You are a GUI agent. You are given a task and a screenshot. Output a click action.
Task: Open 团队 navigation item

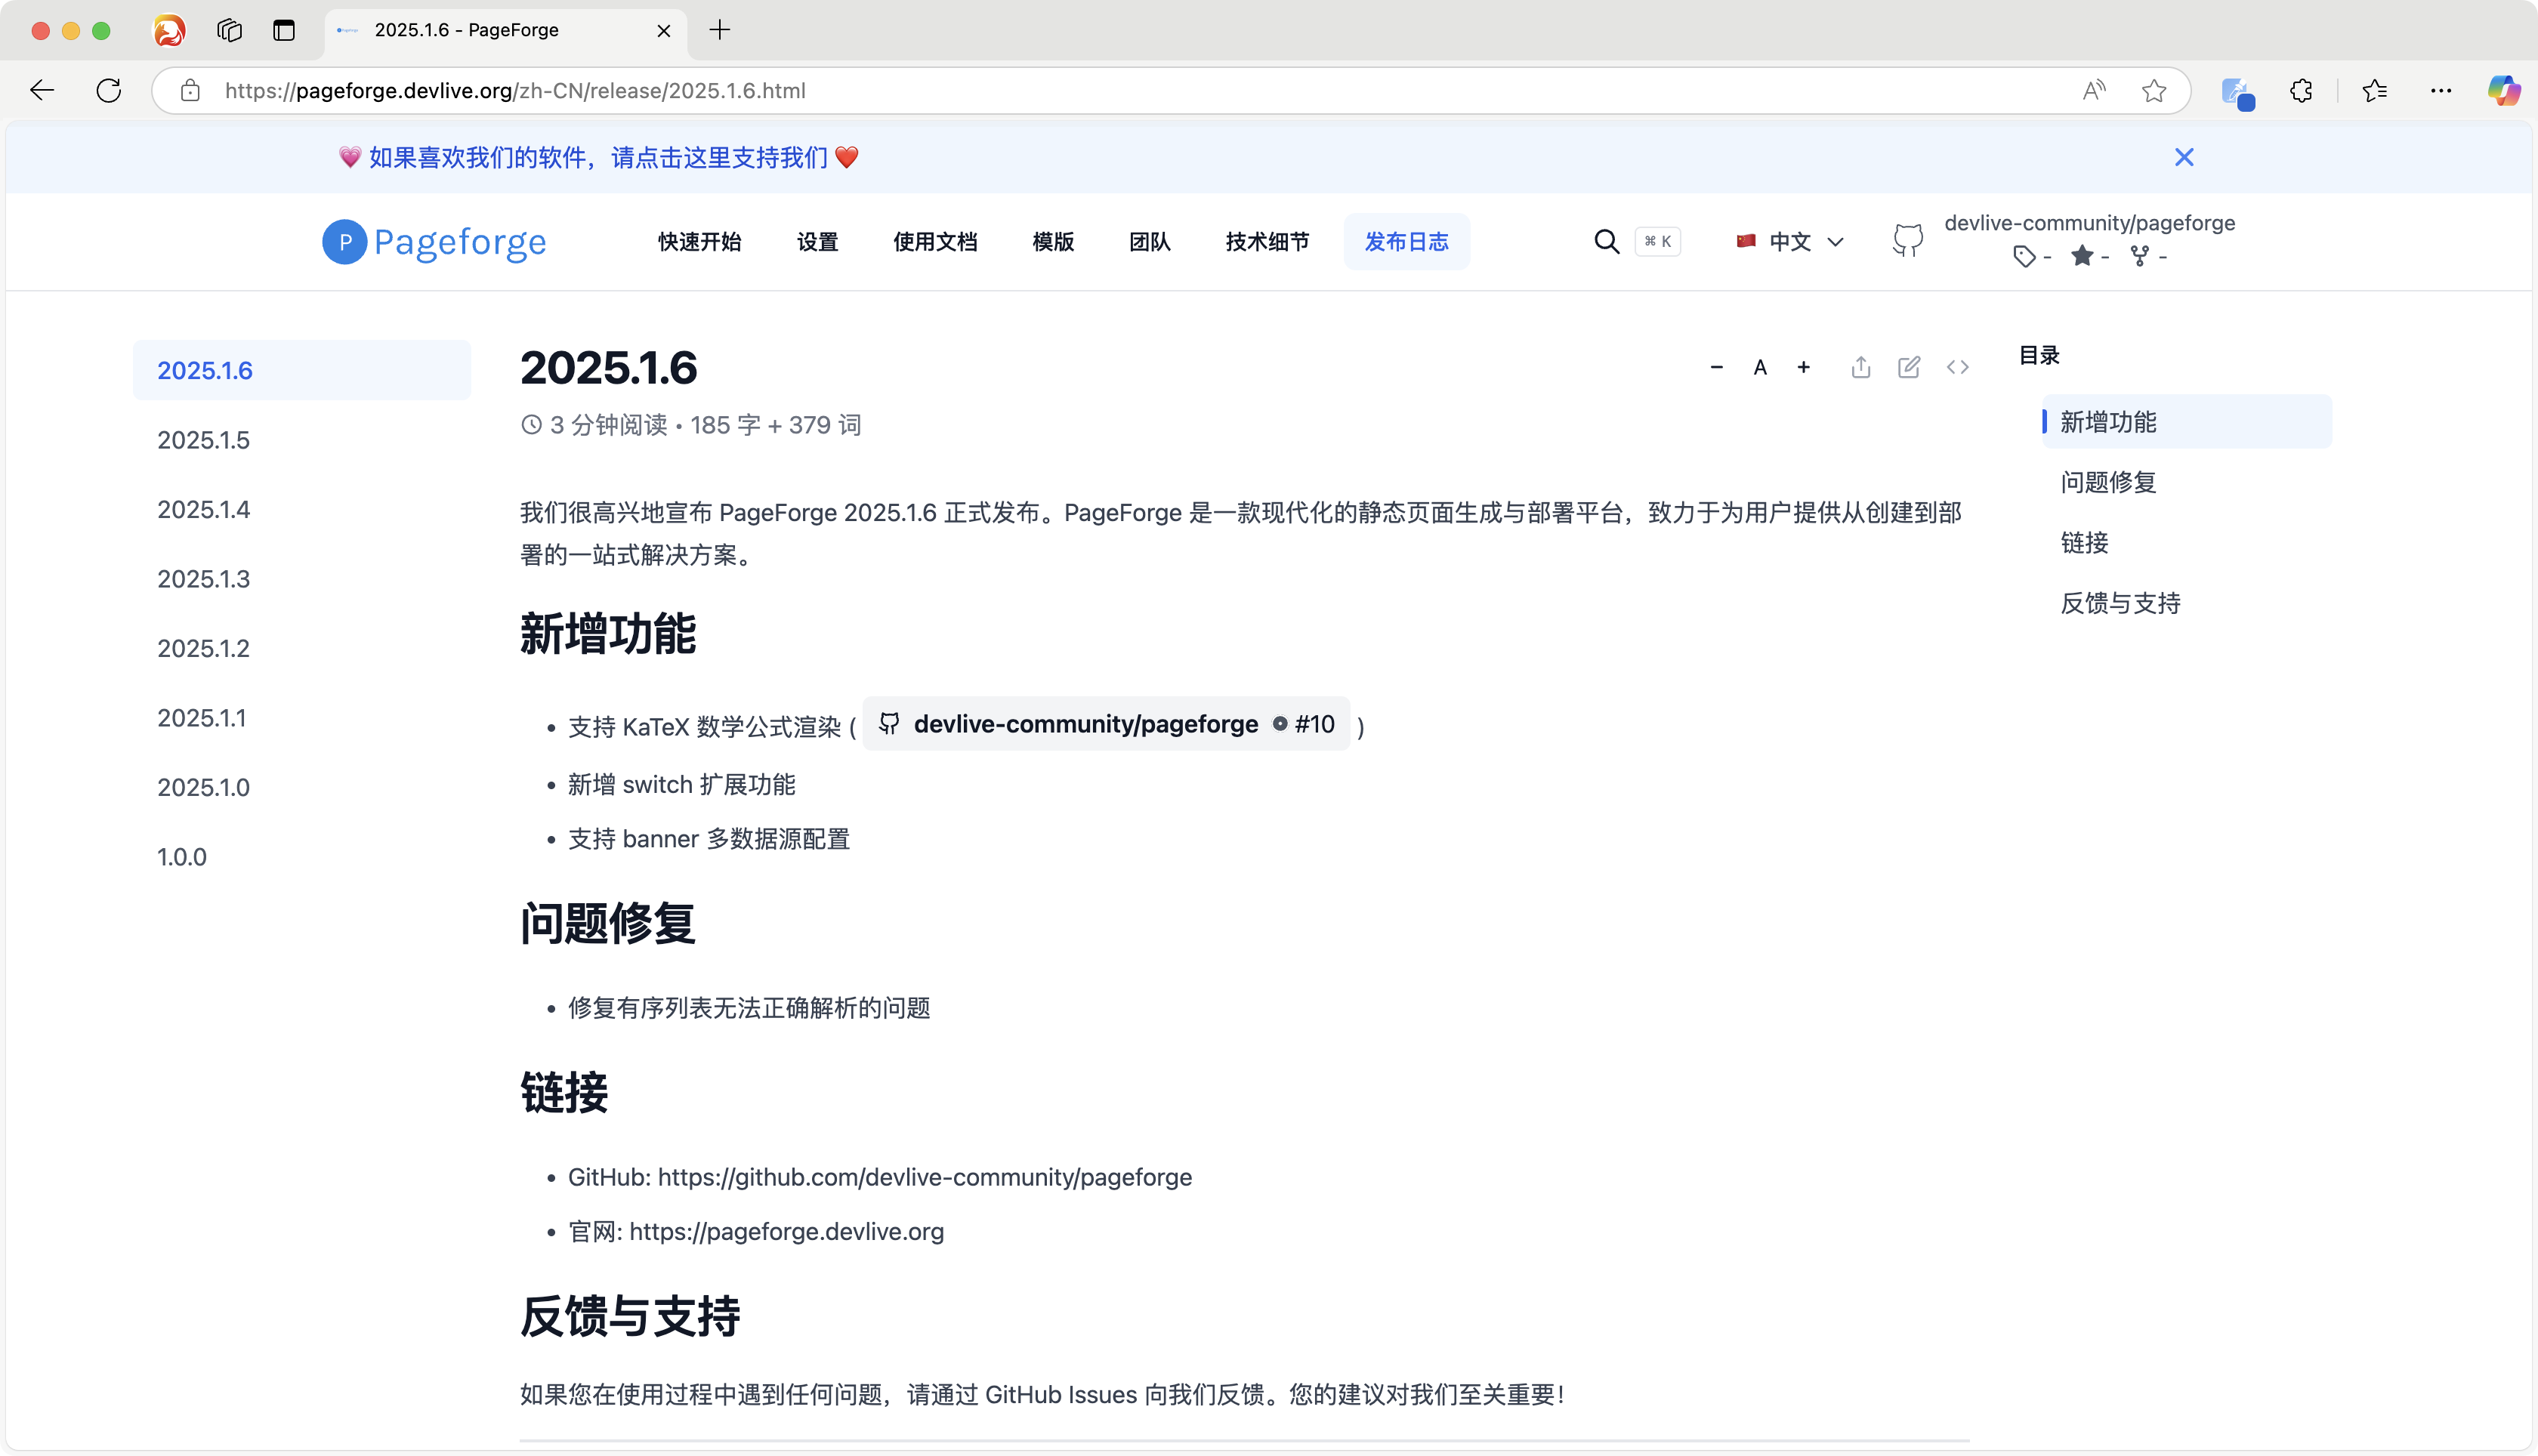pyautogui.click(x=1150, y=242)
